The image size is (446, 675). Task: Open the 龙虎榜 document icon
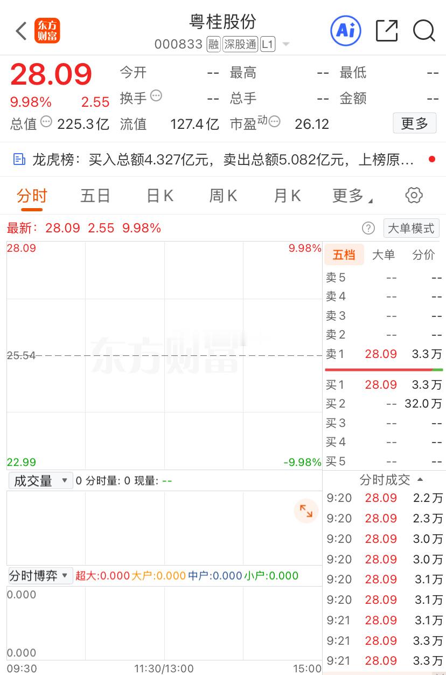pyautogui.click(x=19, y=159)
